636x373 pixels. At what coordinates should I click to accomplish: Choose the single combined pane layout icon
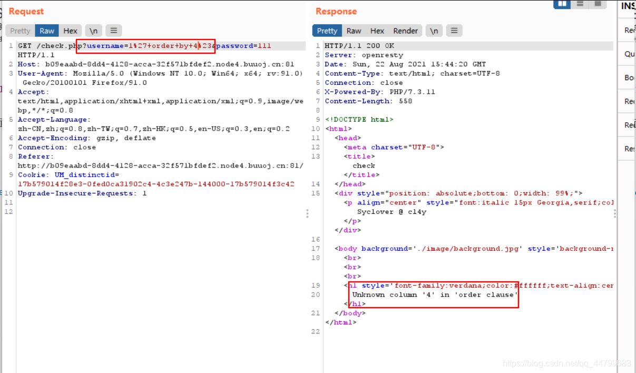pos(597,4)
